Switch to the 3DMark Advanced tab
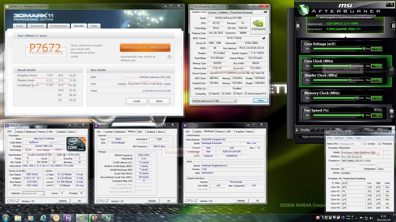396x222 pixels. click(37, 26)
